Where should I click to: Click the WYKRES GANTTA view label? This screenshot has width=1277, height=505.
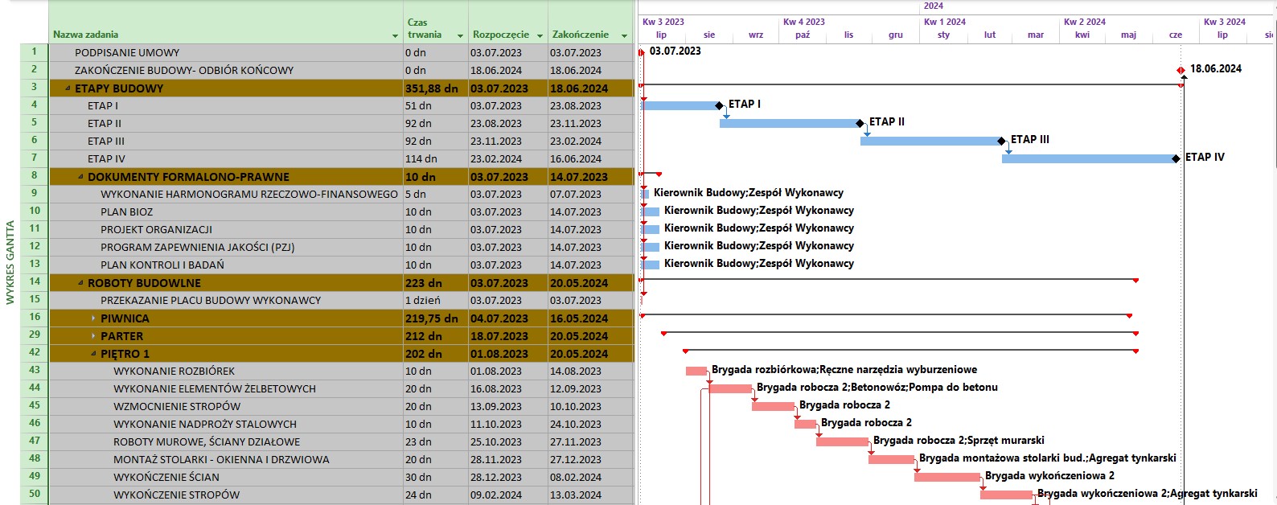pyautogui.click(x=10, y=263)
